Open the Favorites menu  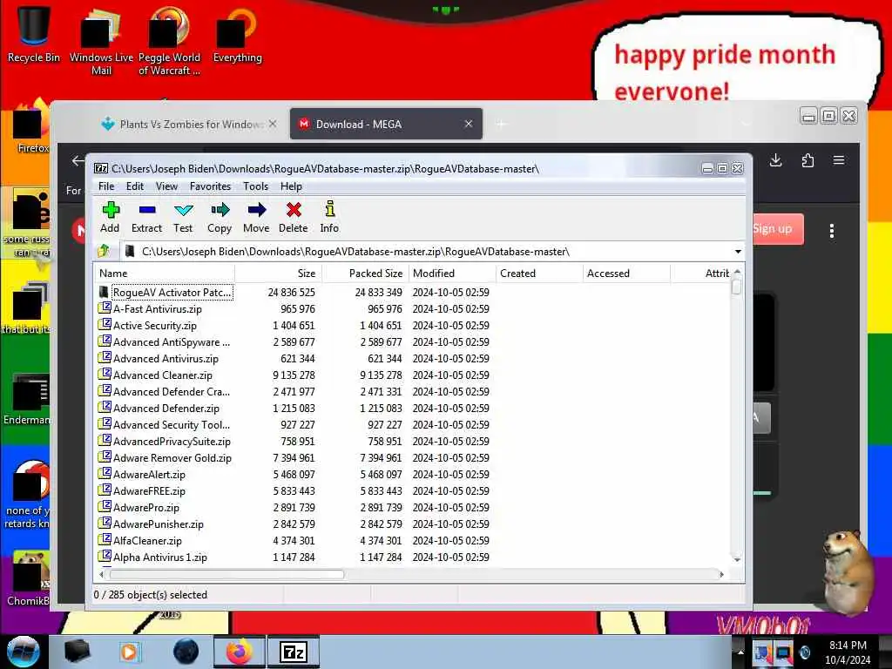[x=211, y=186]
